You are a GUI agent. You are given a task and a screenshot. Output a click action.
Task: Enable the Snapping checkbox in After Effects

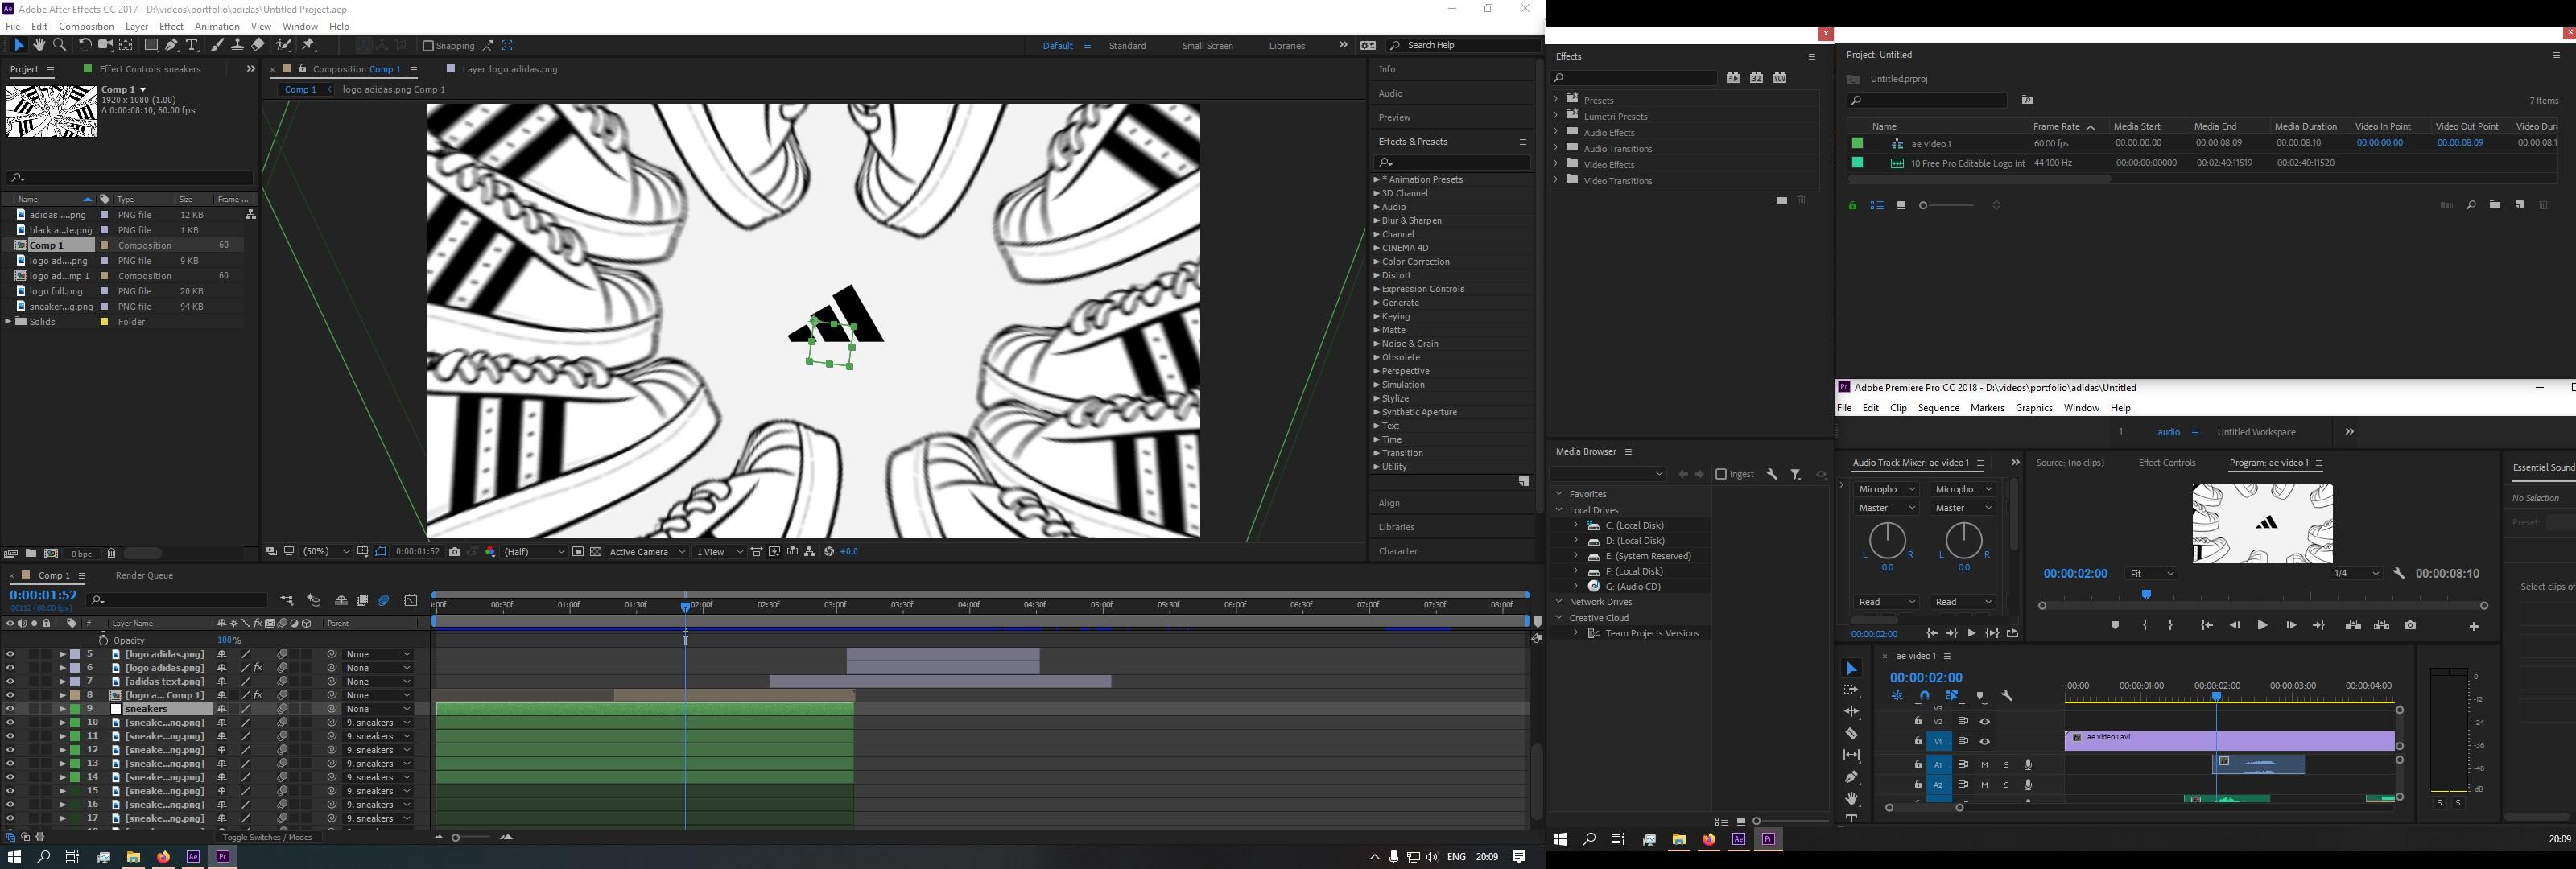click(x=427, y=45)
